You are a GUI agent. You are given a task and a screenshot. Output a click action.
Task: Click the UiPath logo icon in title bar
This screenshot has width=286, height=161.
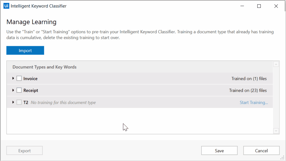coord(6,6)
